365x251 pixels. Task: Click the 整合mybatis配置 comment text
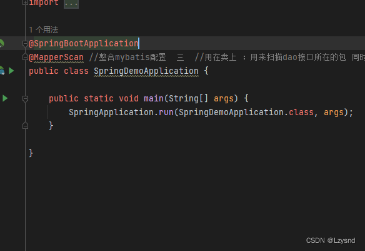coord(132,58)
